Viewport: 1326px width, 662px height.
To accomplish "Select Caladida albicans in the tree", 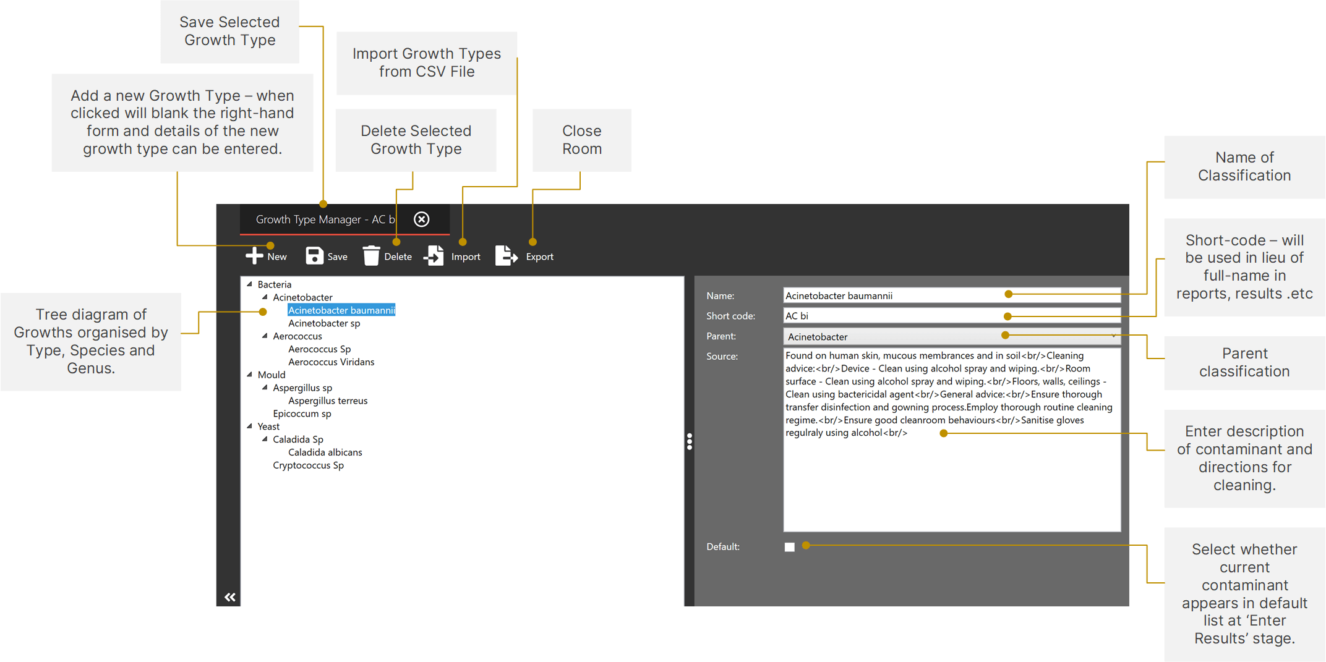I will 325,452.
